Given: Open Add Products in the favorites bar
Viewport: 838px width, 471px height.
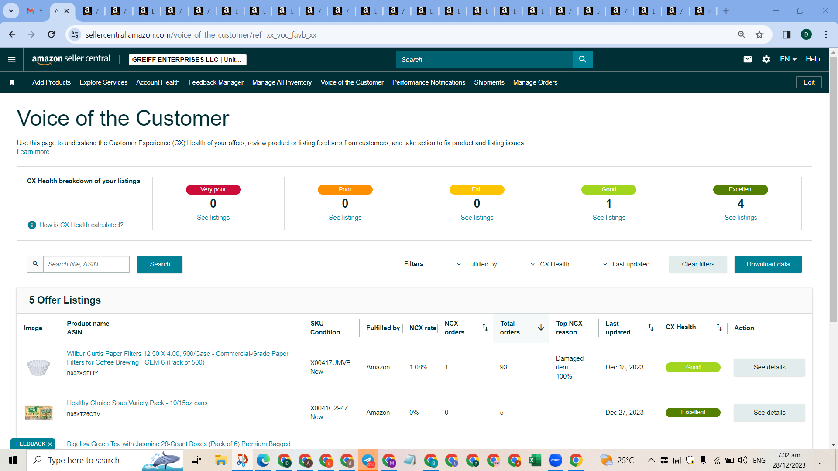Looking at the screenshot, I should pos(52,82).
